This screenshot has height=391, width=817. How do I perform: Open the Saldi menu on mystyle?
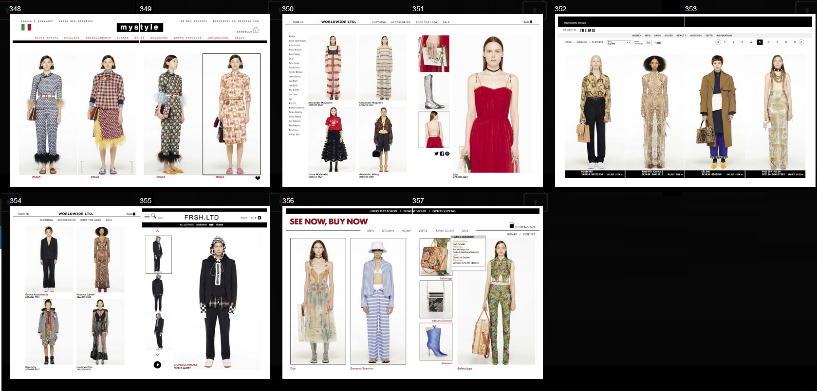(x=240, y=38)
